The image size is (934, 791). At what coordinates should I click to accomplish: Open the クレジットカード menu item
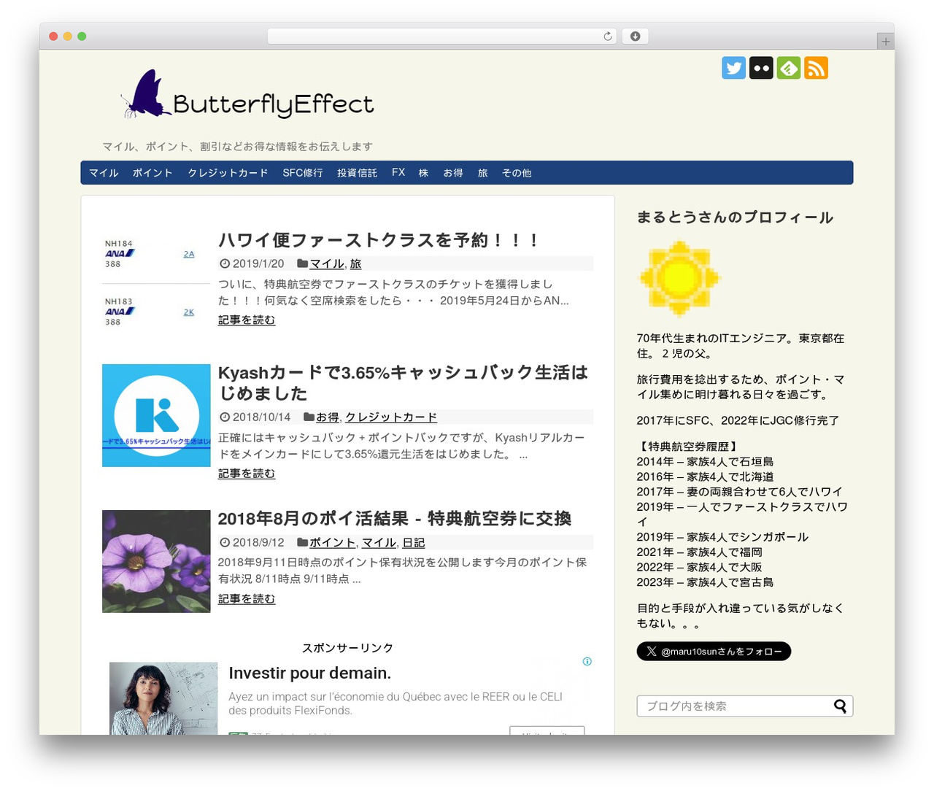[x=228, y=173]
